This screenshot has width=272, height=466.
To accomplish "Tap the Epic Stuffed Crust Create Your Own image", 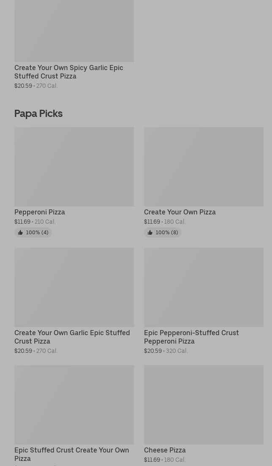I will pyautogui.click(x=74, y=404).
